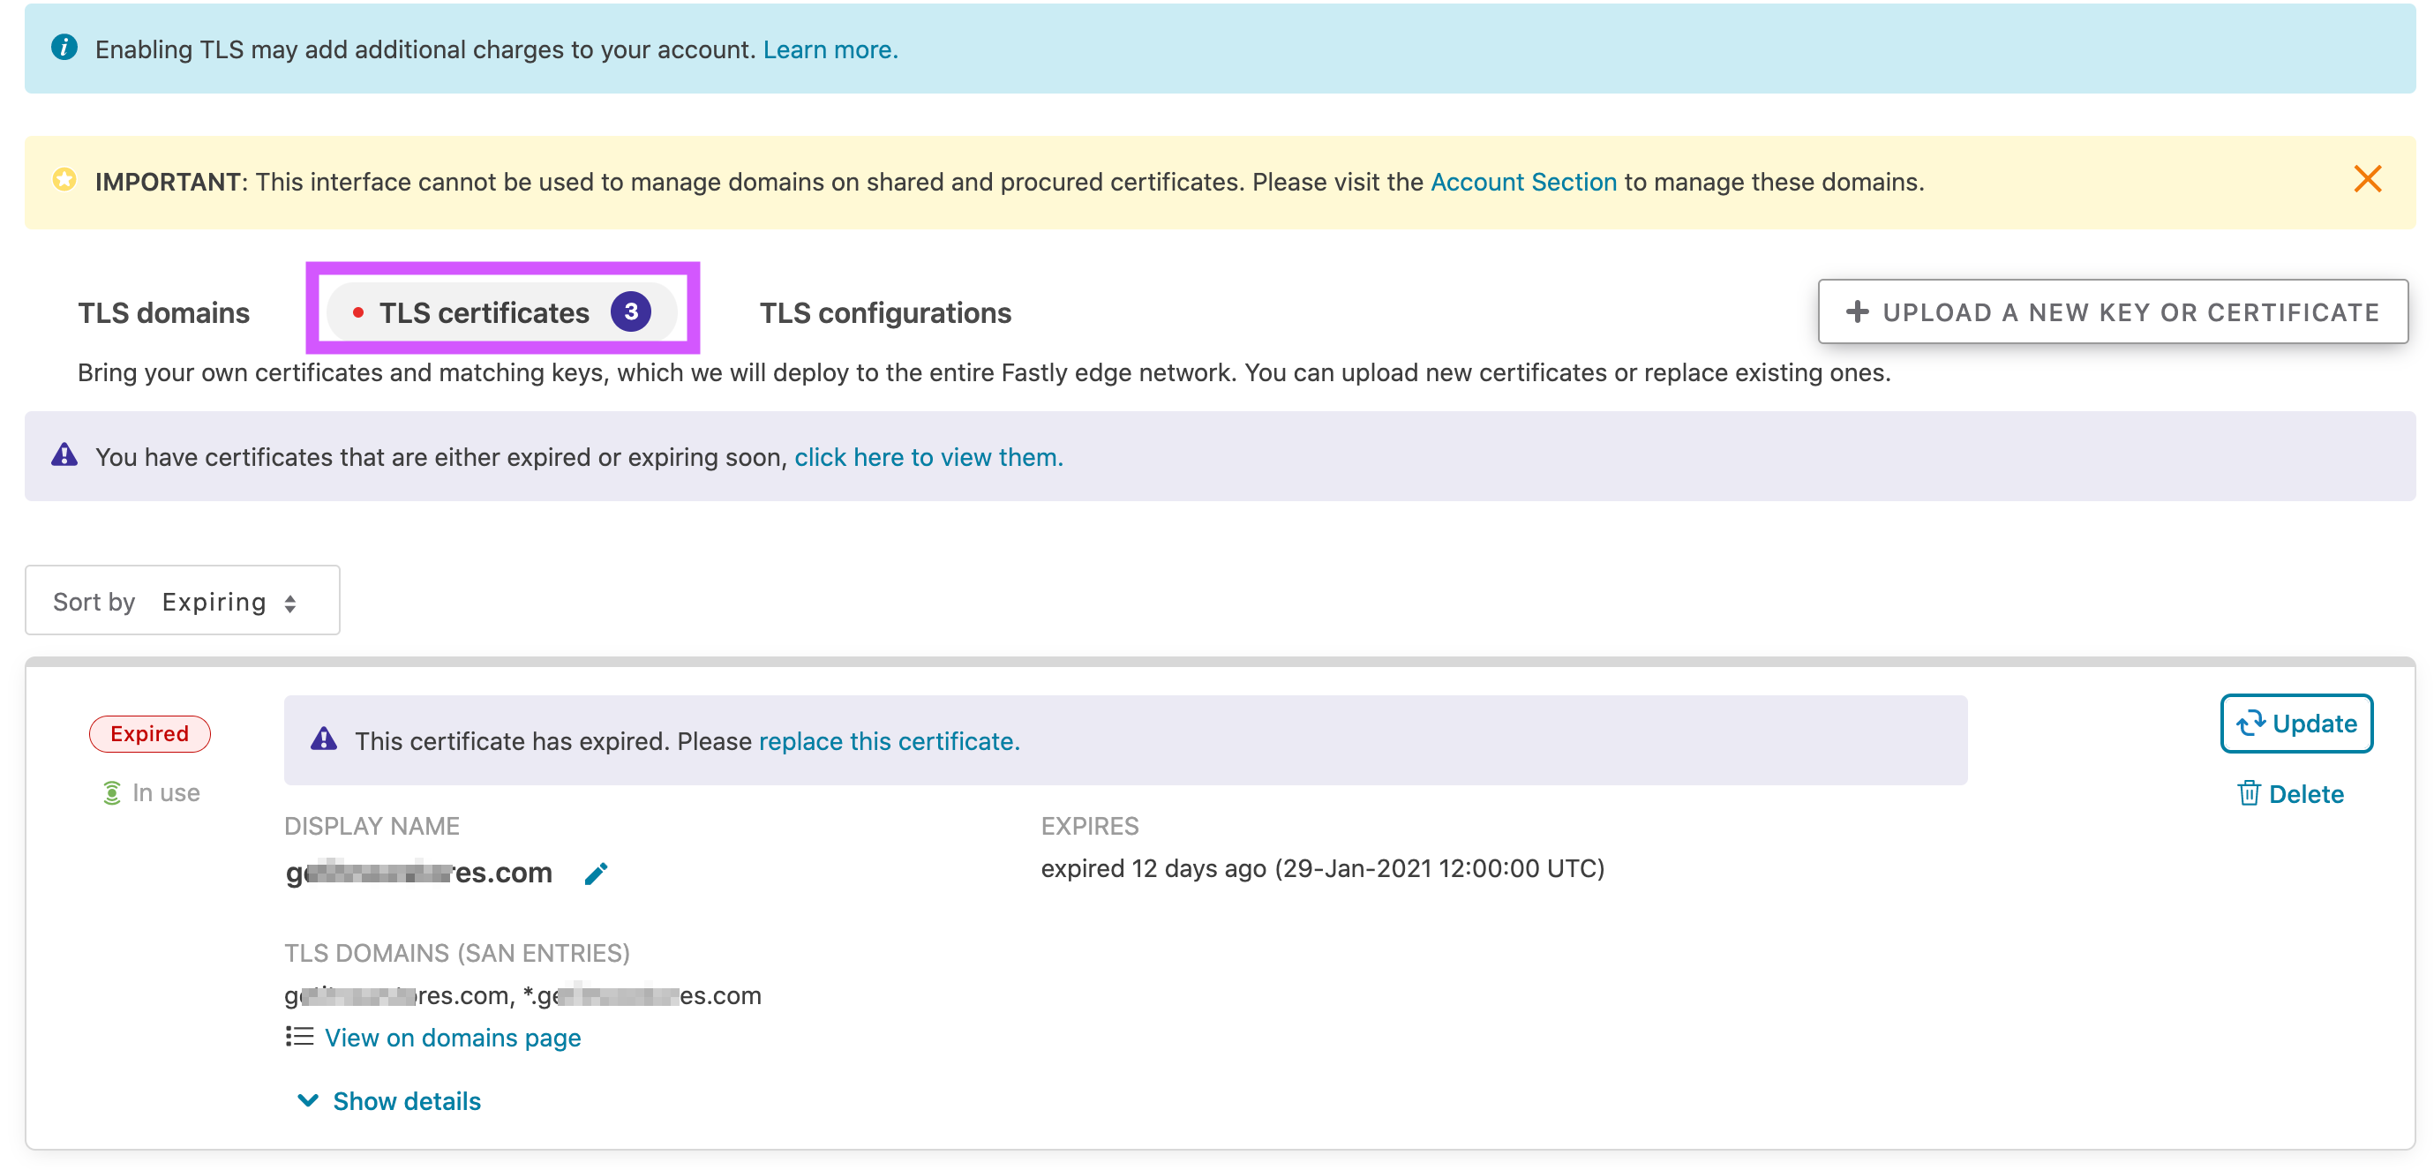Click the info icon in the TLS charges banner
2434x1170 pixels.
coord(64,46)
